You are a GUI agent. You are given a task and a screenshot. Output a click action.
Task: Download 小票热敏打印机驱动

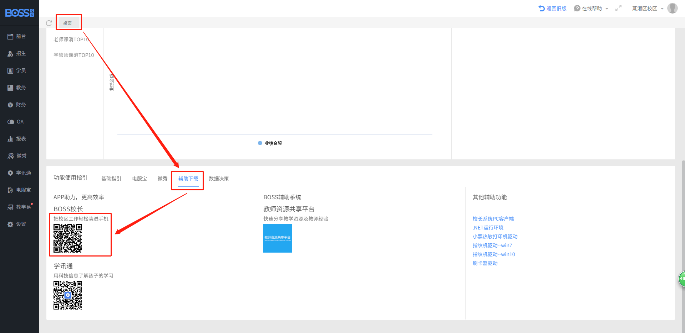click(x=495, y=237)
